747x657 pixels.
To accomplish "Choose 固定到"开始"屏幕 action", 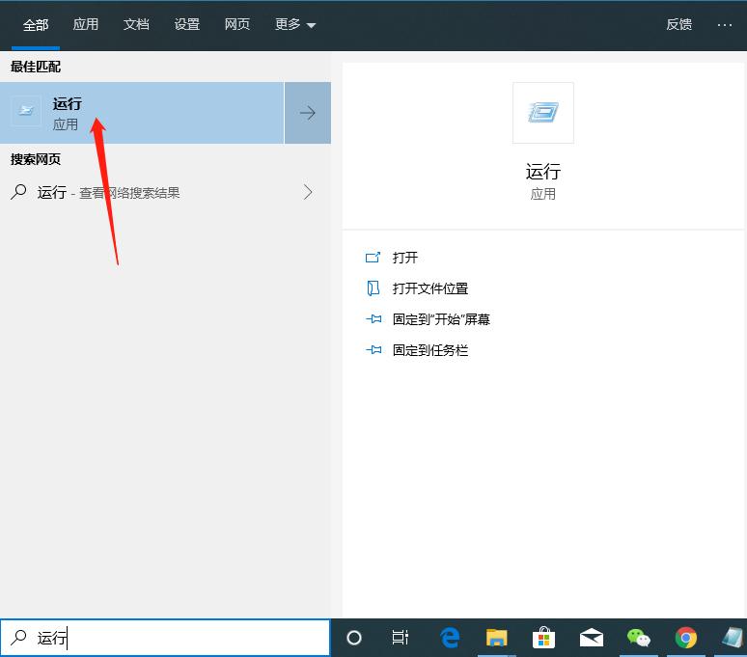I will (x=441, y=319).
